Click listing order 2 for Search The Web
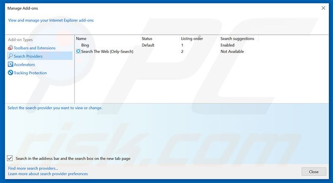 (182, 51)
